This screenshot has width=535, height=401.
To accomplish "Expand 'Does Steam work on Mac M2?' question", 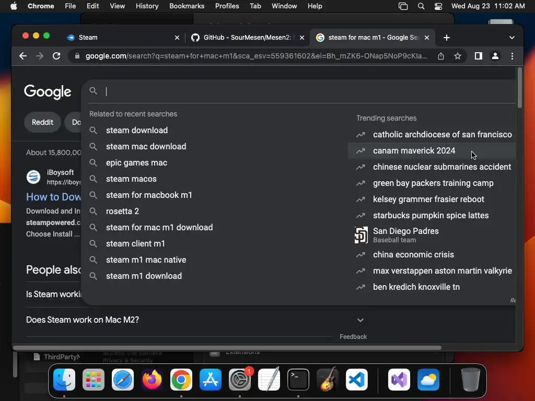I will tap(195, 320).
